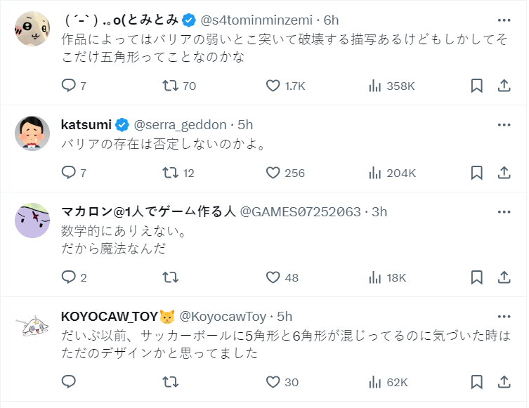Open more menu on マカロン tweet
This screenshot has width=529, height=408.
click(x=504, y=212)
